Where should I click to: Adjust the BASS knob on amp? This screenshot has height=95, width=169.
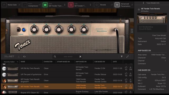tap(46, 29)
